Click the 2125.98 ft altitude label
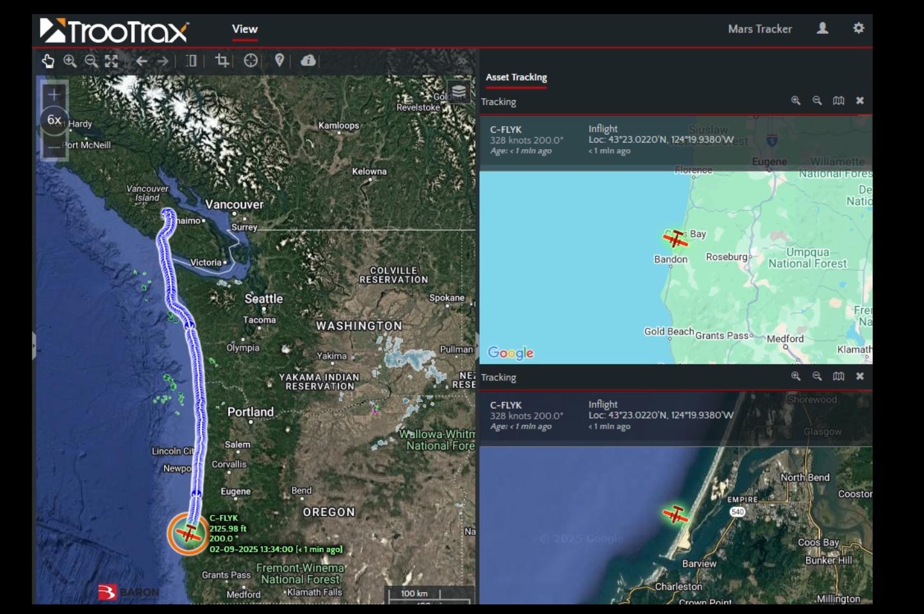 point(228,528)
